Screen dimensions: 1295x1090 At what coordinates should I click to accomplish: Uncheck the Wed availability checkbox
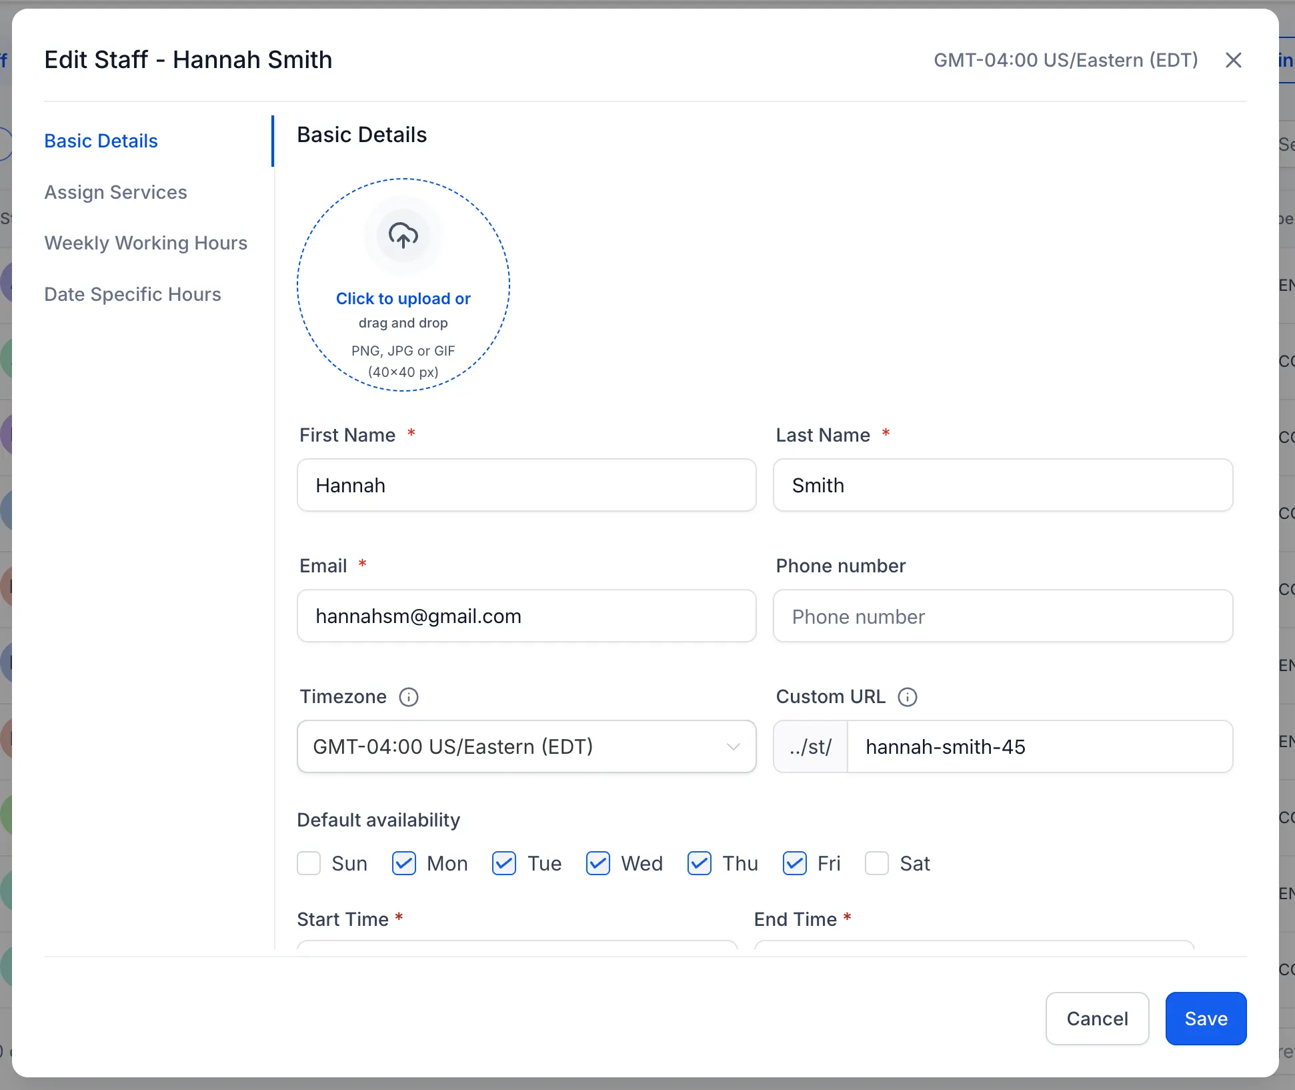[x=598, y=863]
